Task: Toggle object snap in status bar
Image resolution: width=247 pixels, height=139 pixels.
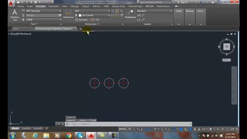Action: click(174, 129)
